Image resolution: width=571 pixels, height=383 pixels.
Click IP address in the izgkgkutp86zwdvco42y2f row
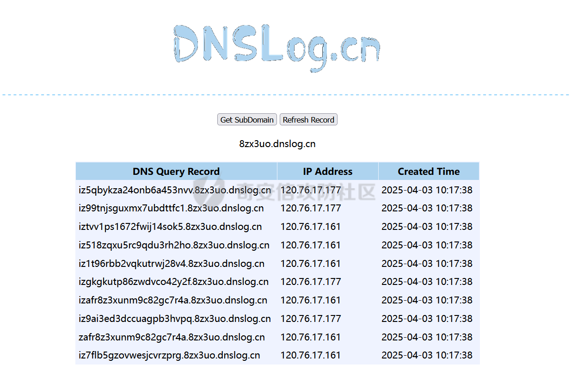coord(311,282)
